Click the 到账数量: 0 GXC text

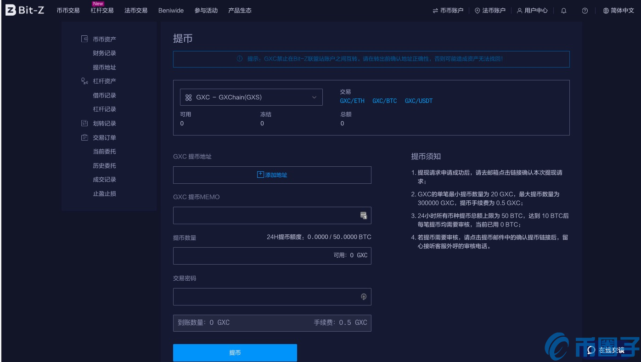click(203, 322)
